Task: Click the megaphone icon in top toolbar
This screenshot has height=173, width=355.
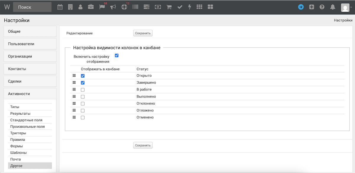Action: 113,7
